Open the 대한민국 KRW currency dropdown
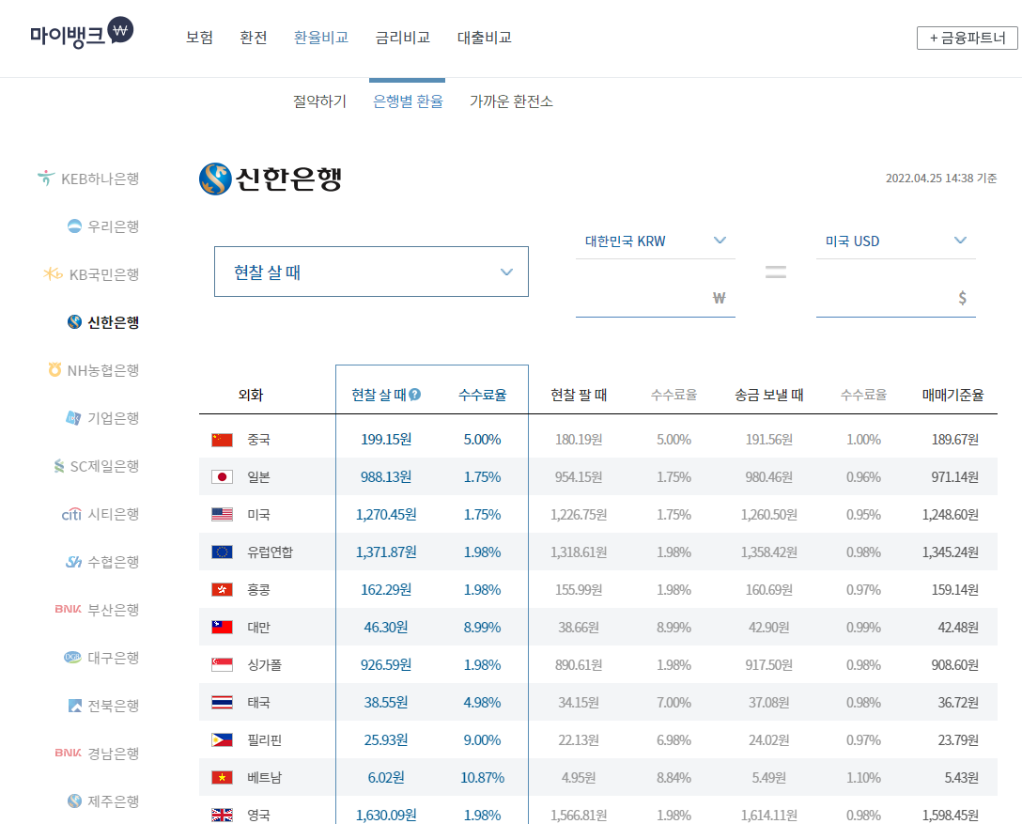 [655, 241]
